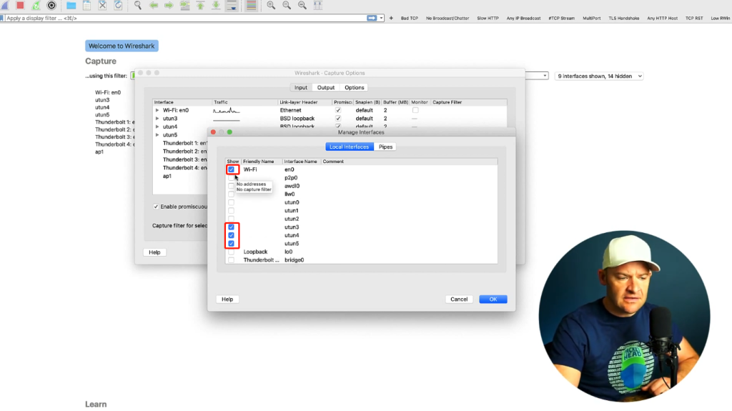732x411 pixels.
Task: Cancel the Manage Interfaces dialog
Action: coord(459,299)
